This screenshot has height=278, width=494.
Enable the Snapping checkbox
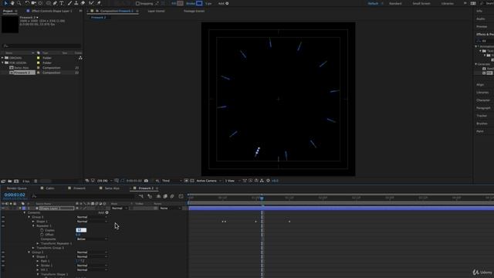pyautogui.click(x=137, y=3)
